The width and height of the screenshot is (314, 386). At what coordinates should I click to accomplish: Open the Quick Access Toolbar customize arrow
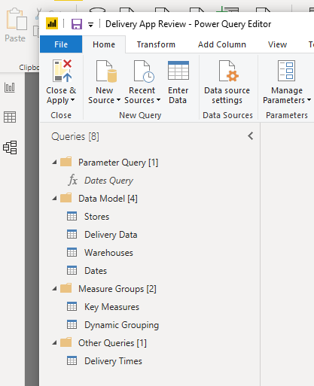(x=90, y=25)
